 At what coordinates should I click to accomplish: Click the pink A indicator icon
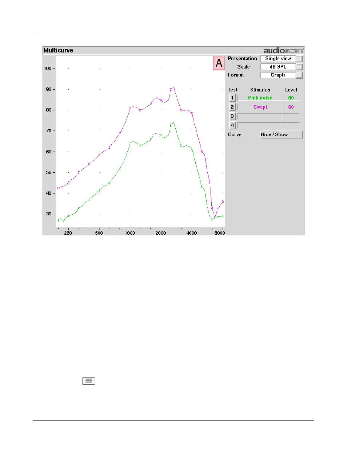coord(219,63)
